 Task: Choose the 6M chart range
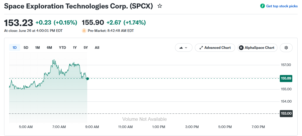49,47
